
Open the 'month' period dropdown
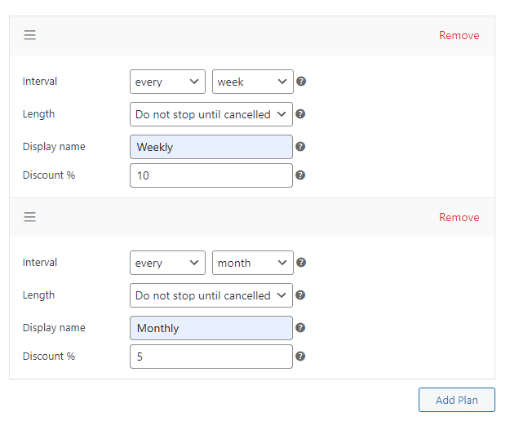pyautogui.click(x=253, y=263)
